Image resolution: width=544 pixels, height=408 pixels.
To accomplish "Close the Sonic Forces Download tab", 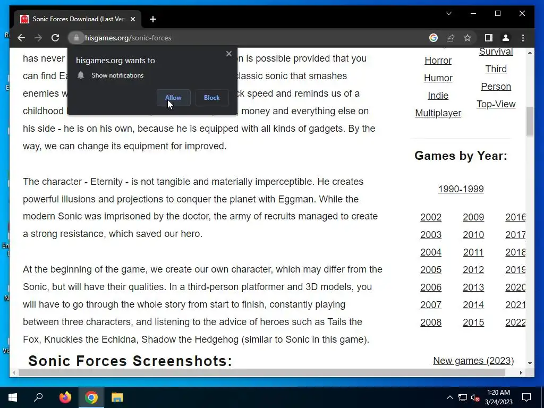I will [x=132, y=19].
